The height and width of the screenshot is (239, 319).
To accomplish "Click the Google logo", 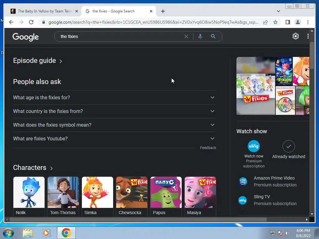I will pyautogui.click(x=26, y=37).
